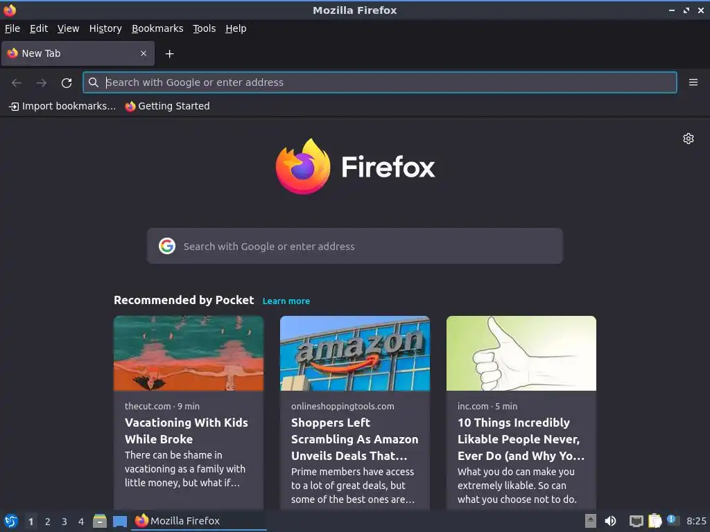Screen dimensions: 710x532
Task: Focus the top address bar field
Action: point(379,82)
